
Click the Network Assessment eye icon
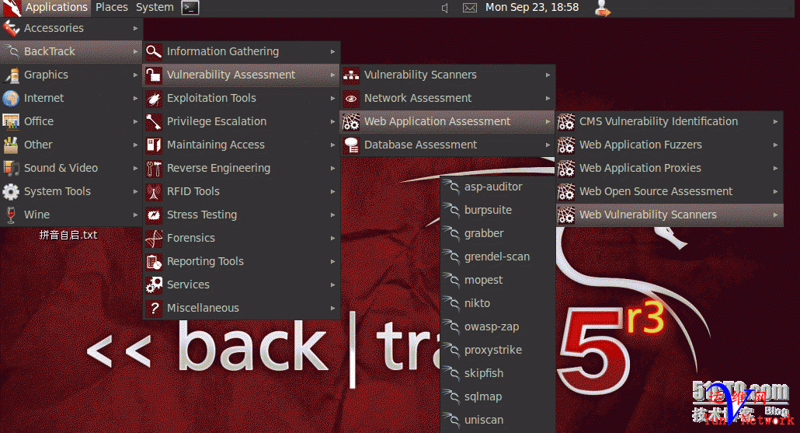351,98
